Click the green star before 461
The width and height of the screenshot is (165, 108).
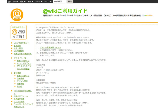[x=145, y=16]
